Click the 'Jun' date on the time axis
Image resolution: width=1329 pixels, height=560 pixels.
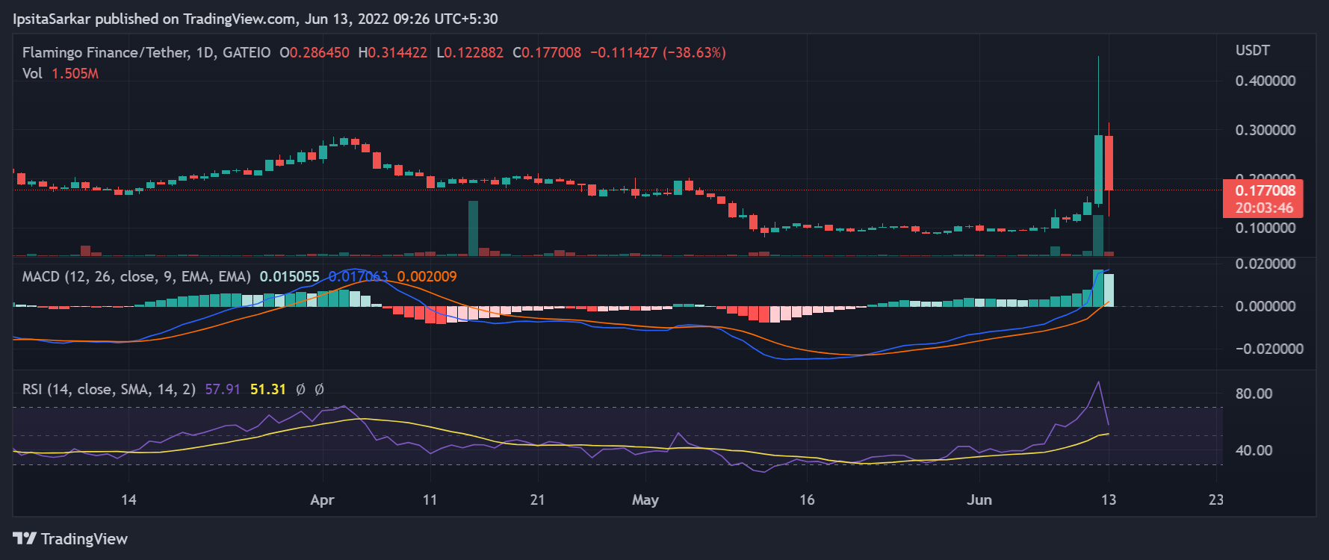pyautogui.click(x=979, y=500)
